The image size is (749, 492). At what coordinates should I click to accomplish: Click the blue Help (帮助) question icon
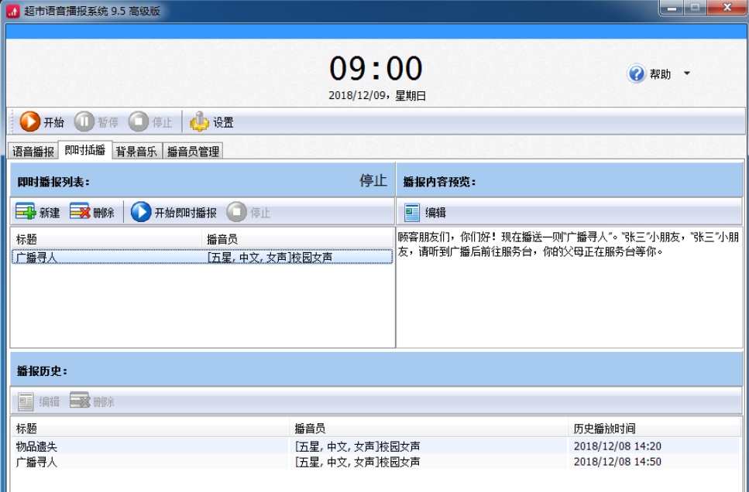click(x=637, y=74)
